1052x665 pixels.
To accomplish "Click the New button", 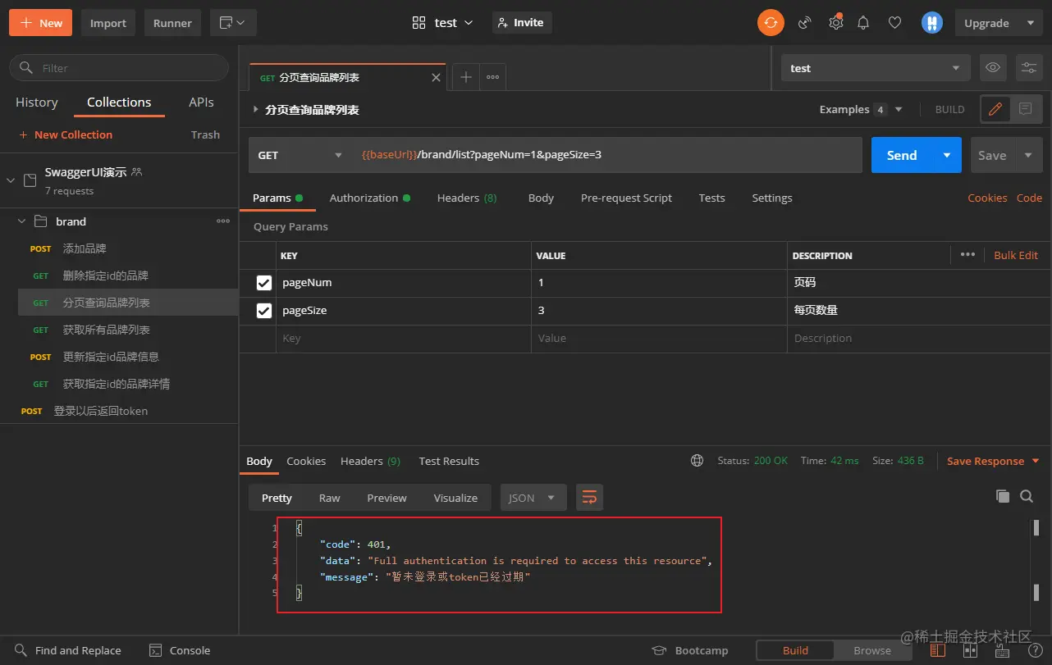I will 40,23.
